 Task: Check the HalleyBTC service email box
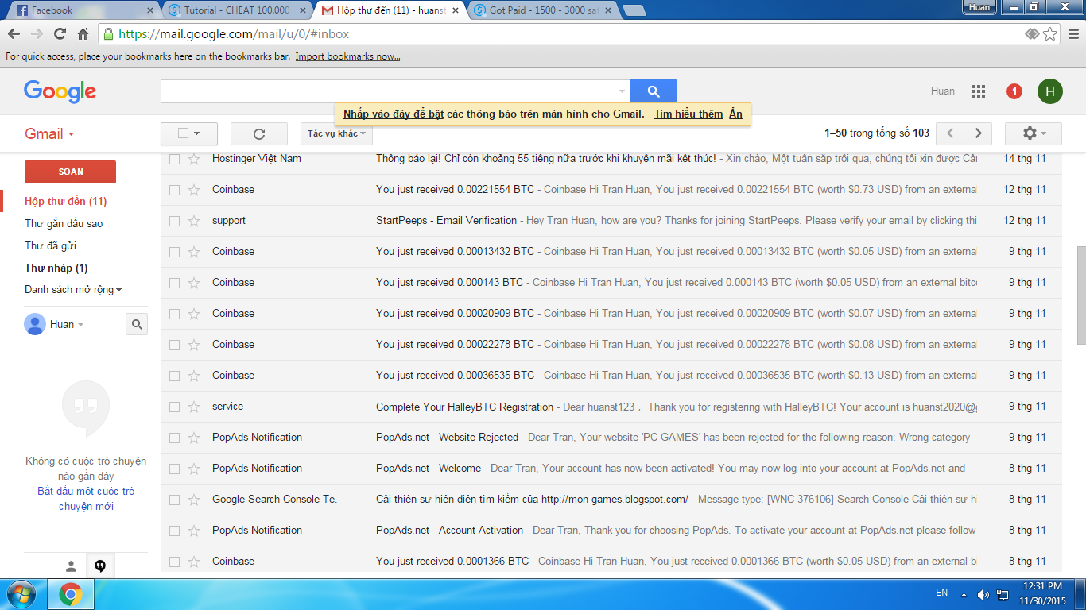pos(175,407)
